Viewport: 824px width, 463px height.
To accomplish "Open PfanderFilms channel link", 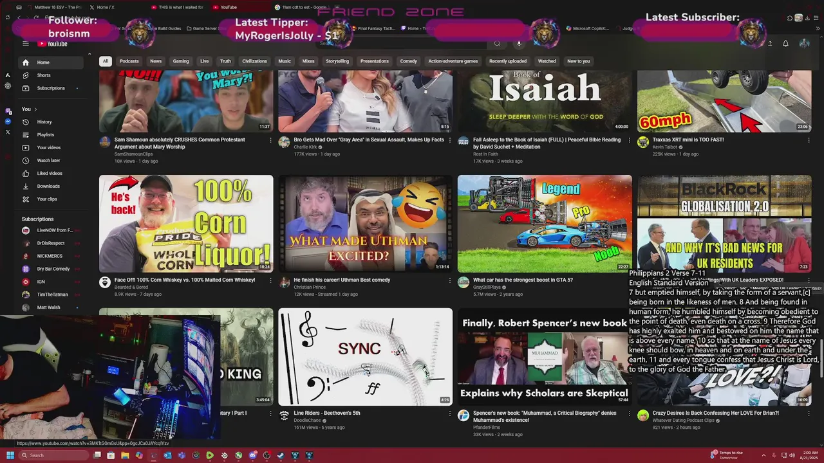I will click(x=487, y=427).
